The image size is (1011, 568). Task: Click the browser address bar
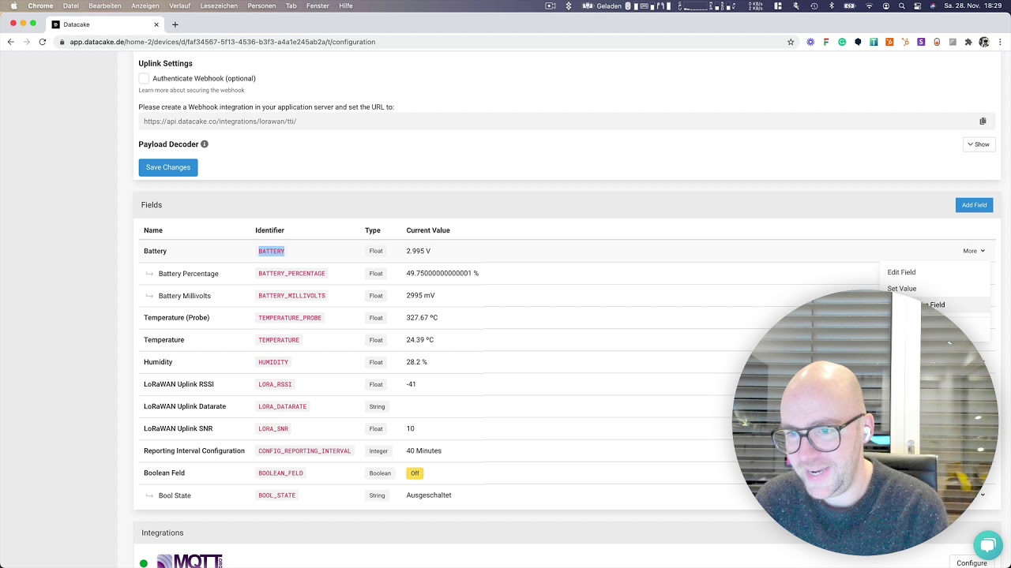click(x=427, y=42)
